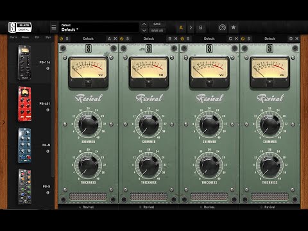Solo slot B with its S button
The width and height of the screenshot is (308, 231).
tap(128, 38)
